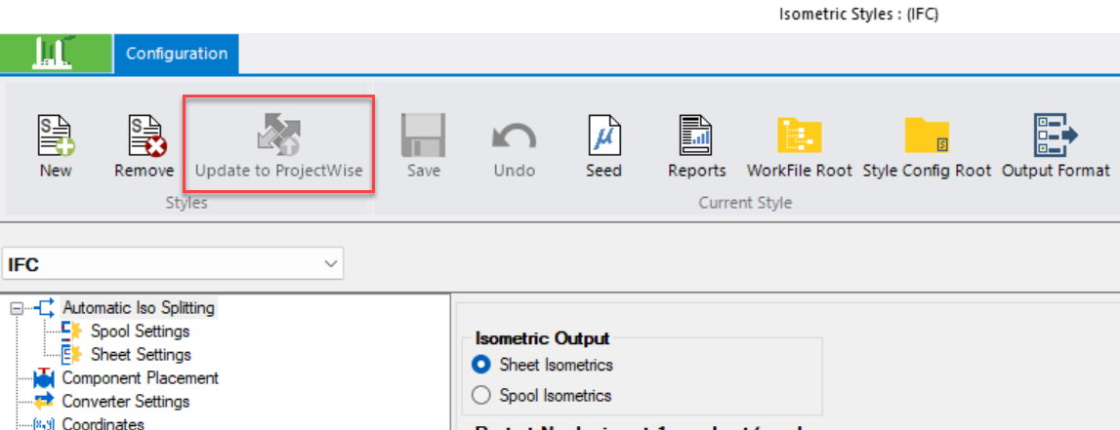Click the Converter Settings arrows icon
This screenshot has height=430, width=1120.
coord(44,402)
